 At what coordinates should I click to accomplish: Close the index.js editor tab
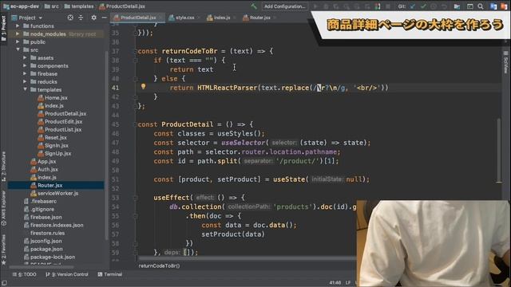pos(234,18)
